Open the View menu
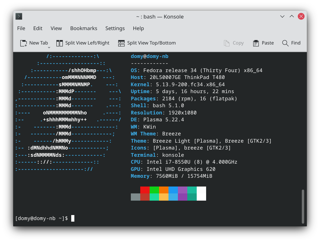The image size is (320, 242). click(x=56, y=28)
